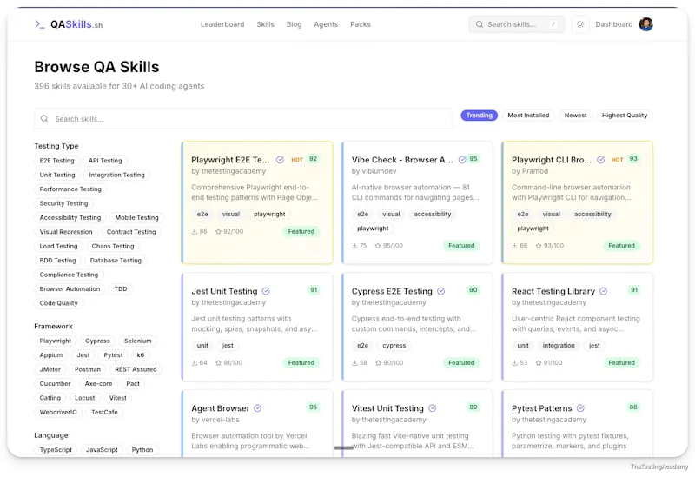Select the Chaos Testing filter
The image size is (695, 477).
[x=113, y=246]
